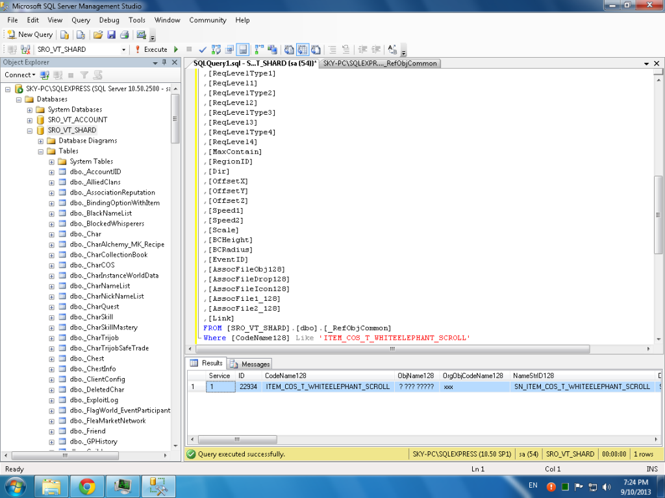
Task: Select the Results tab
Action: click(x=207, y=363)
